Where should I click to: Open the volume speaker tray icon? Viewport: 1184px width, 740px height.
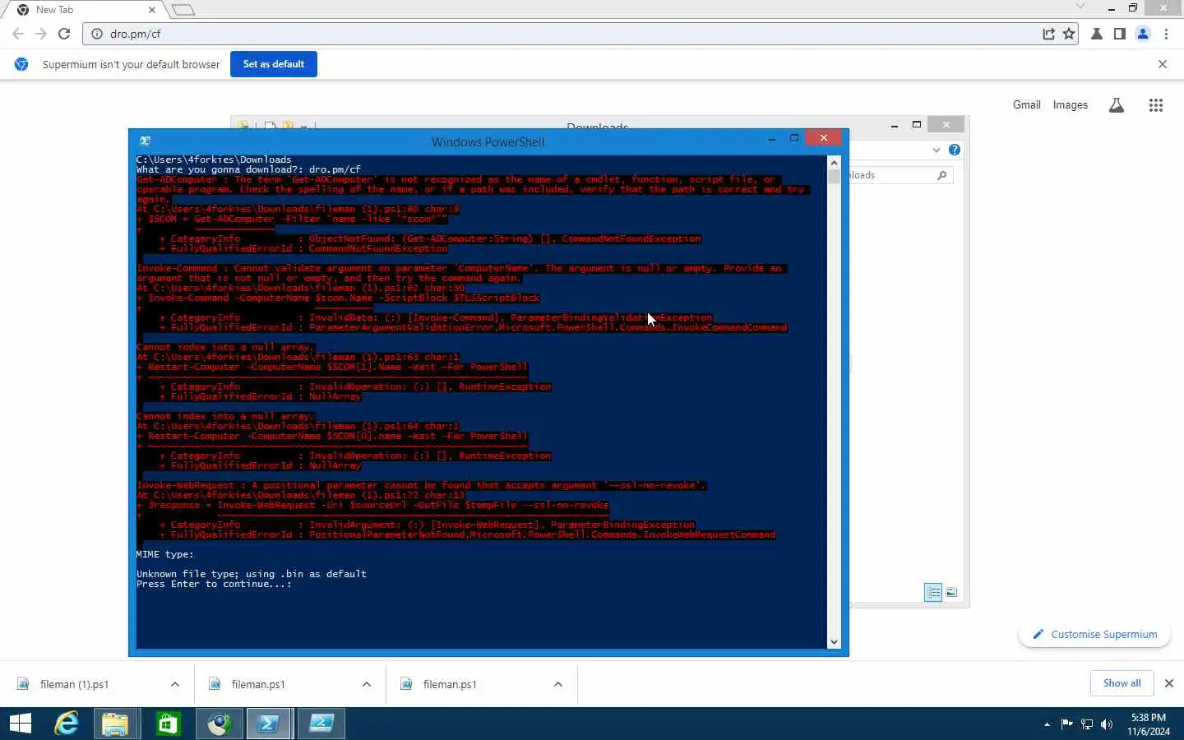(x=1107, y=724)
